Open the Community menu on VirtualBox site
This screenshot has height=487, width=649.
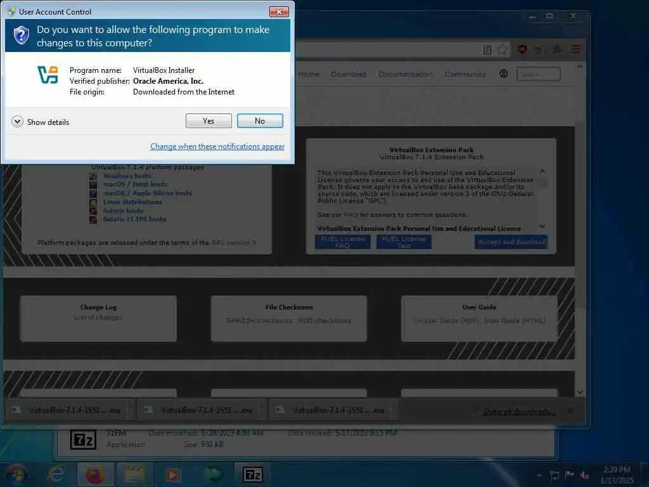click(x=465, y=74)
